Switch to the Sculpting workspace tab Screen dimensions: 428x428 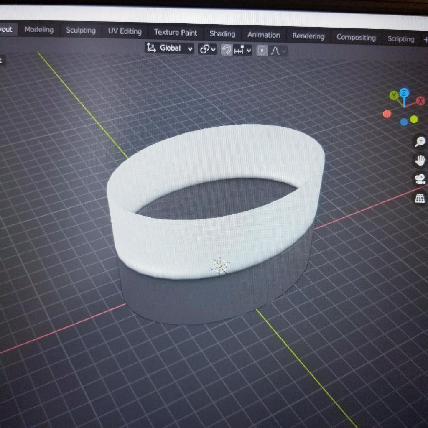click(x=81, y=31)
